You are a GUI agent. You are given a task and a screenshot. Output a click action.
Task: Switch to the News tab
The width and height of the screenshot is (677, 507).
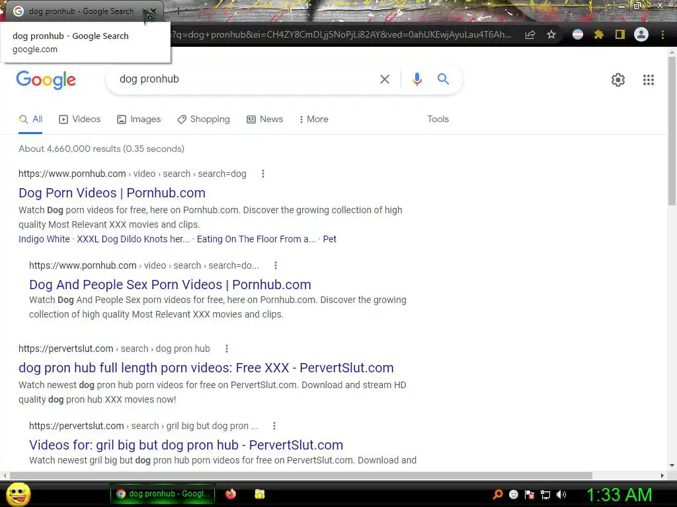point(264,119)
